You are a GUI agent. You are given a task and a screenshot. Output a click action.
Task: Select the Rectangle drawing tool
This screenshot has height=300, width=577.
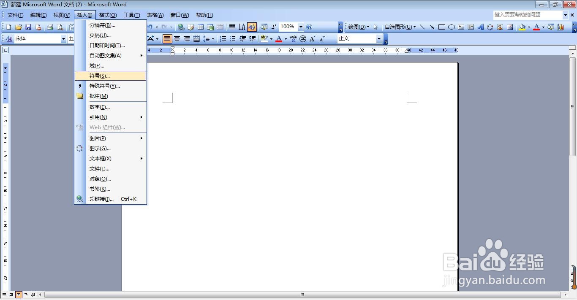[442, 27]
